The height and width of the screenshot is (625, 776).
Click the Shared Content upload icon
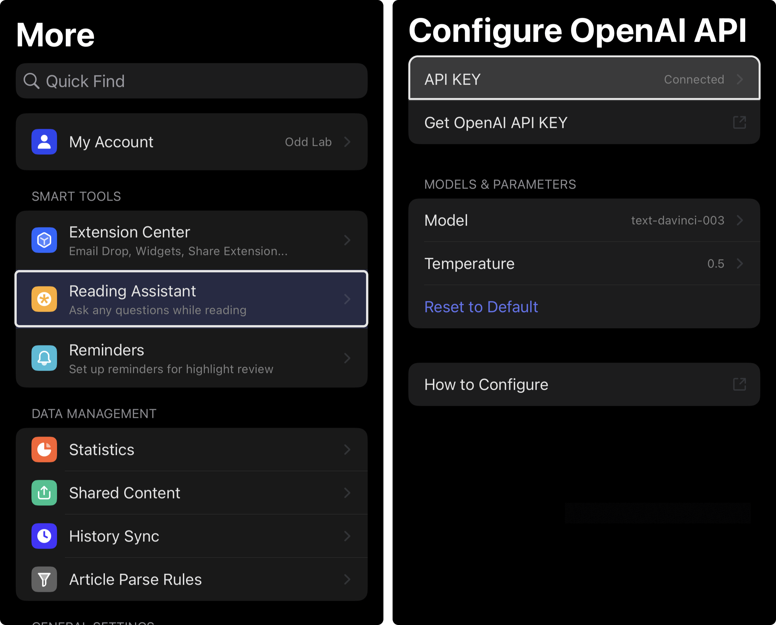(44, 493)
